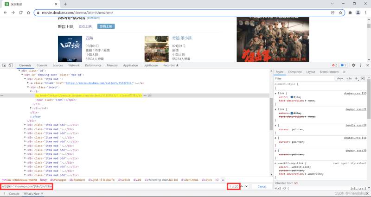Image resolution: width=371 pixels, height=197 pixels.
Task: Reload the page with the refresh icon
Action: point(21,13)
